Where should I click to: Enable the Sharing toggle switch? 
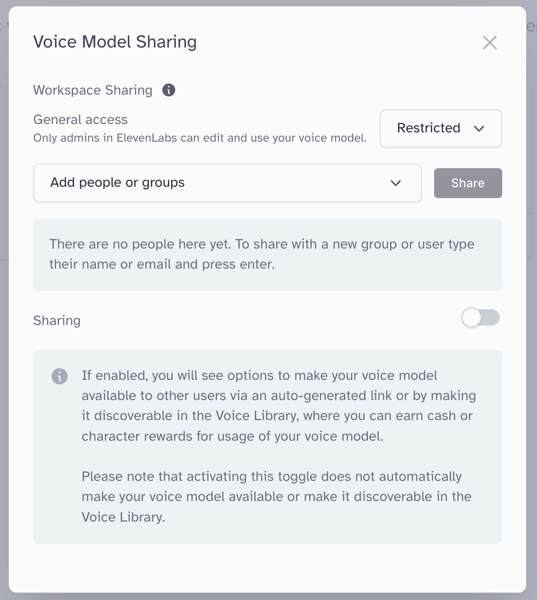[x=481, y=318]
